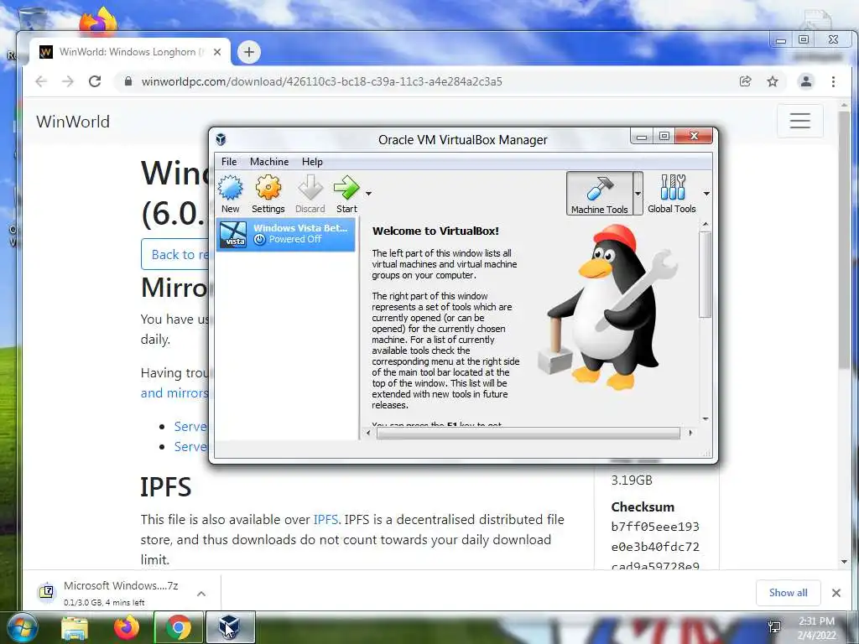Click the Chrome page vertical scrollbar
This screenshot has height=644, width=859.
click(x=844, y=241)
